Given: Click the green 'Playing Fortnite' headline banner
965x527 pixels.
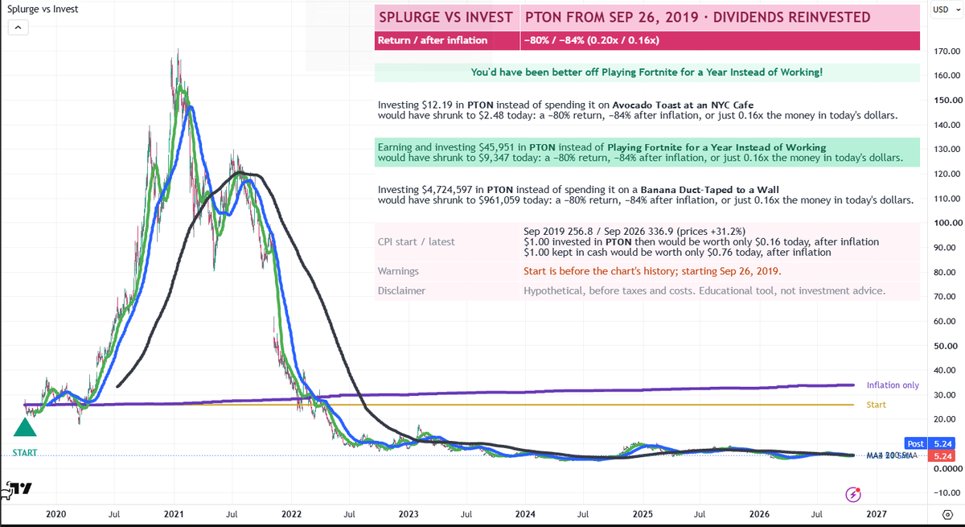Looking at the screenshot, I should [x=647, y=72].
